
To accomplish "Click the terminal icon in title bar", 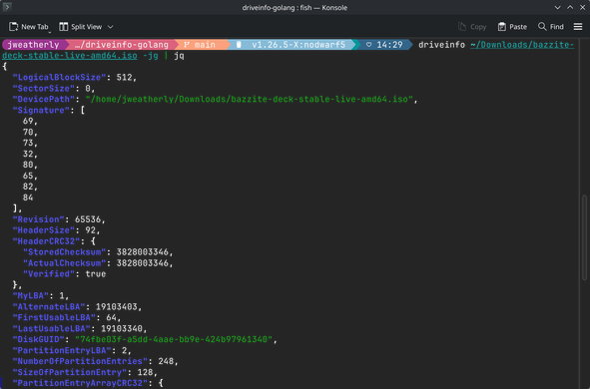I will (7, 7).
